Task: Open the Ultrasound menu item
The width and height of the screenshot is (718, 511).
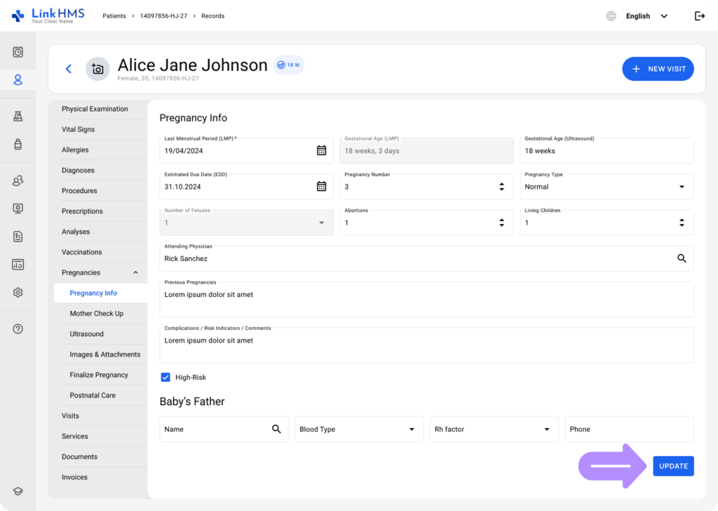Action: pyautogui.click(x=87, y=334)
